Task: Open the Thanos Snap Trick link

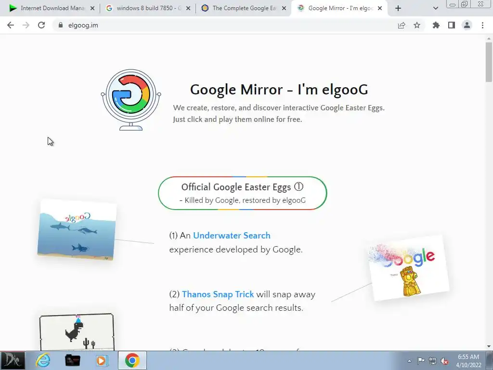Action: point(218,294)
